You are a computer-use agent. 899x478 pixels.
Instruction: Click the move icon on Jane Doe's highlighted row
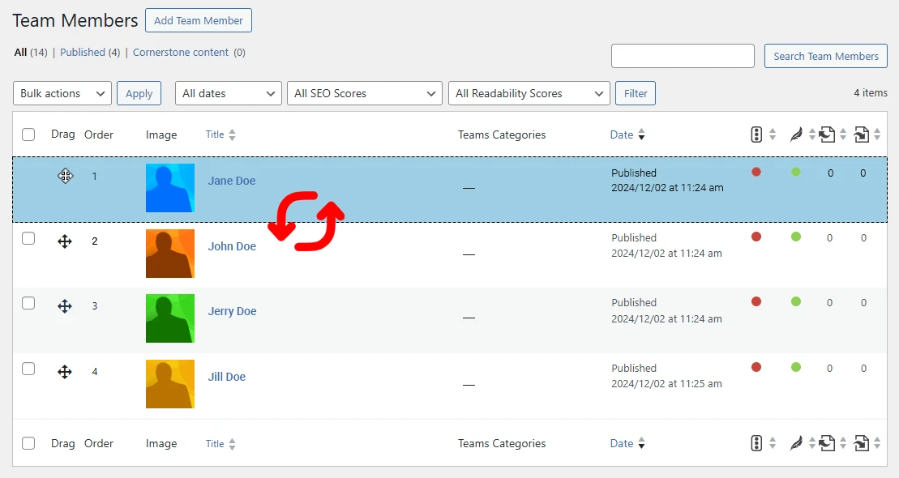point(65,176)
